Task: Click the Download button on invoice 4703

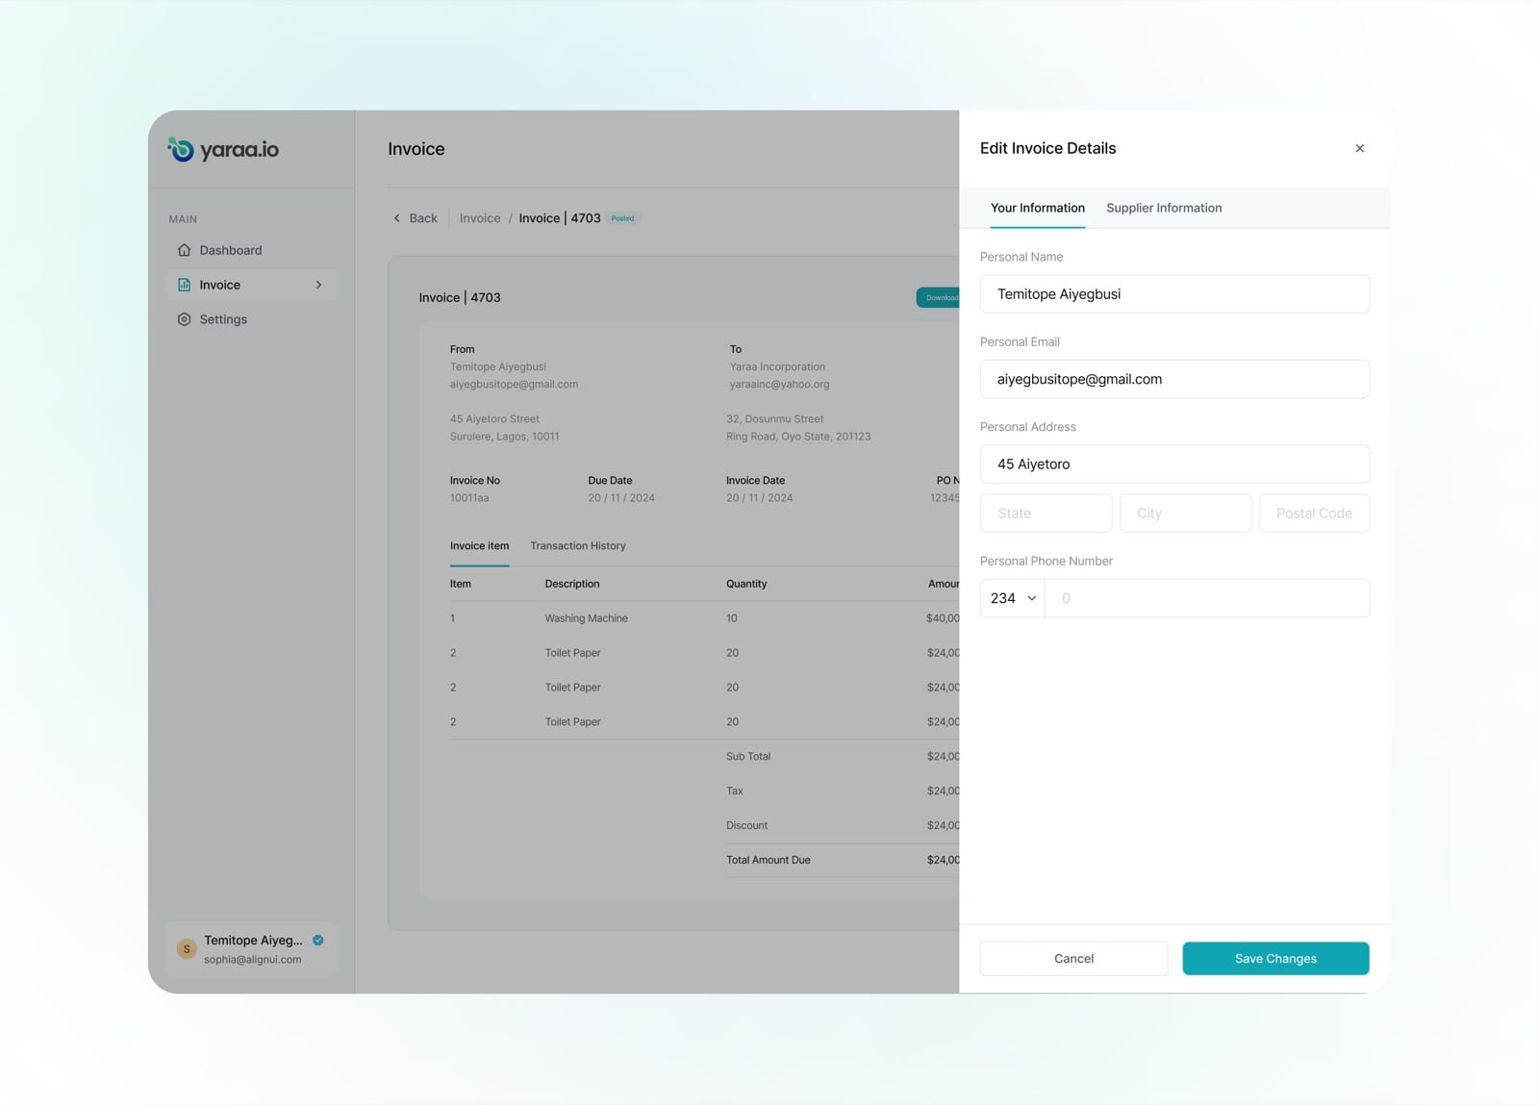Action: tap(938, 297)
